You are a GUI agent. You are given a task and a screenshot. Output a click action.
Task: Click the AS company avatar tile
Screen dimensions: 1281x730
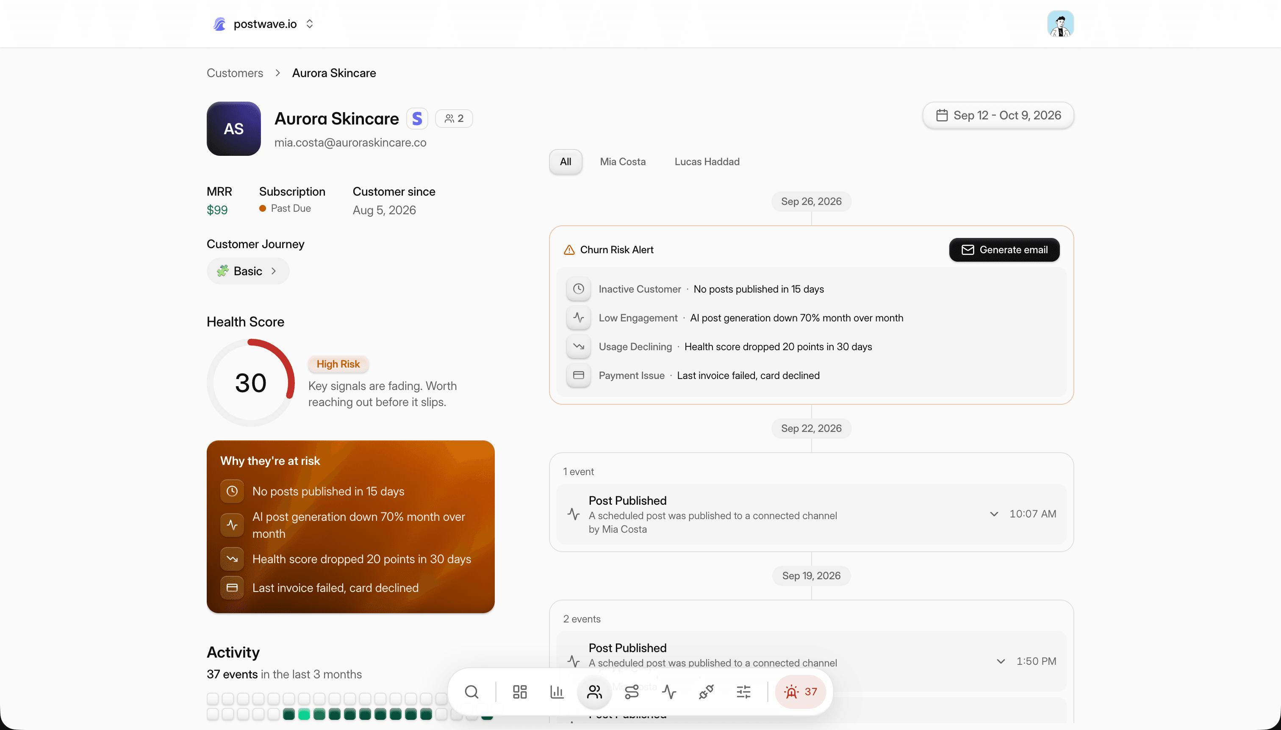pos(234,129)
